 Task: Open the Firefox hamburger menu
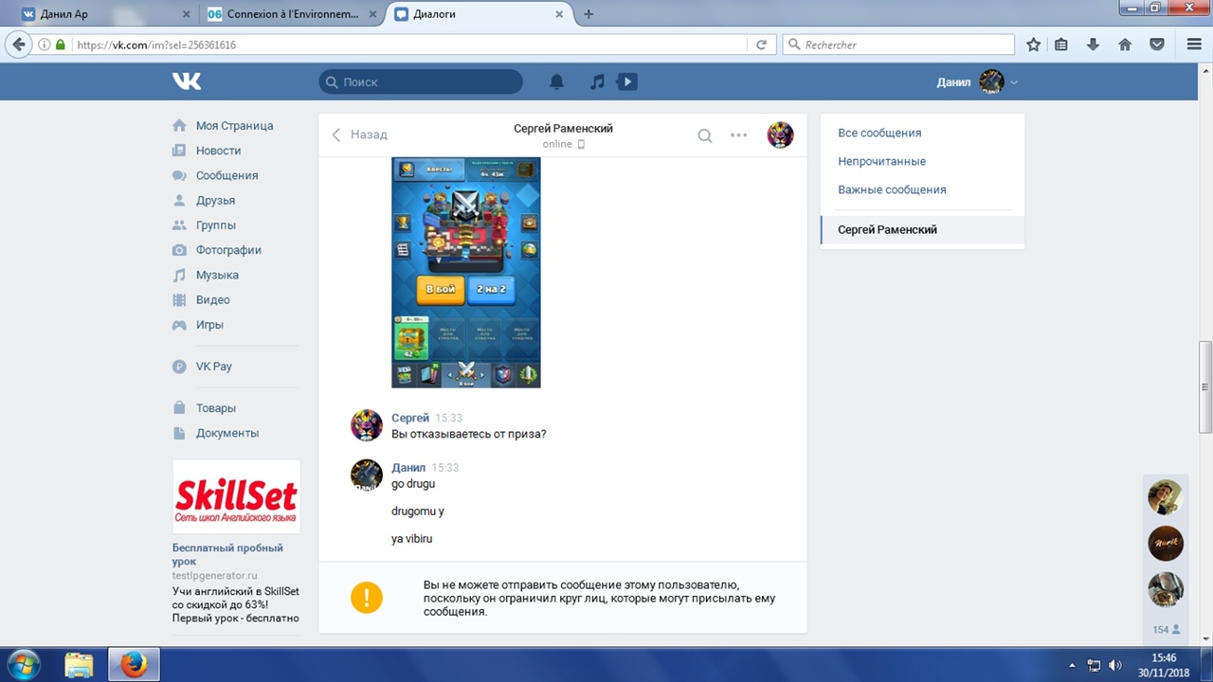(x=1194, y=45)
